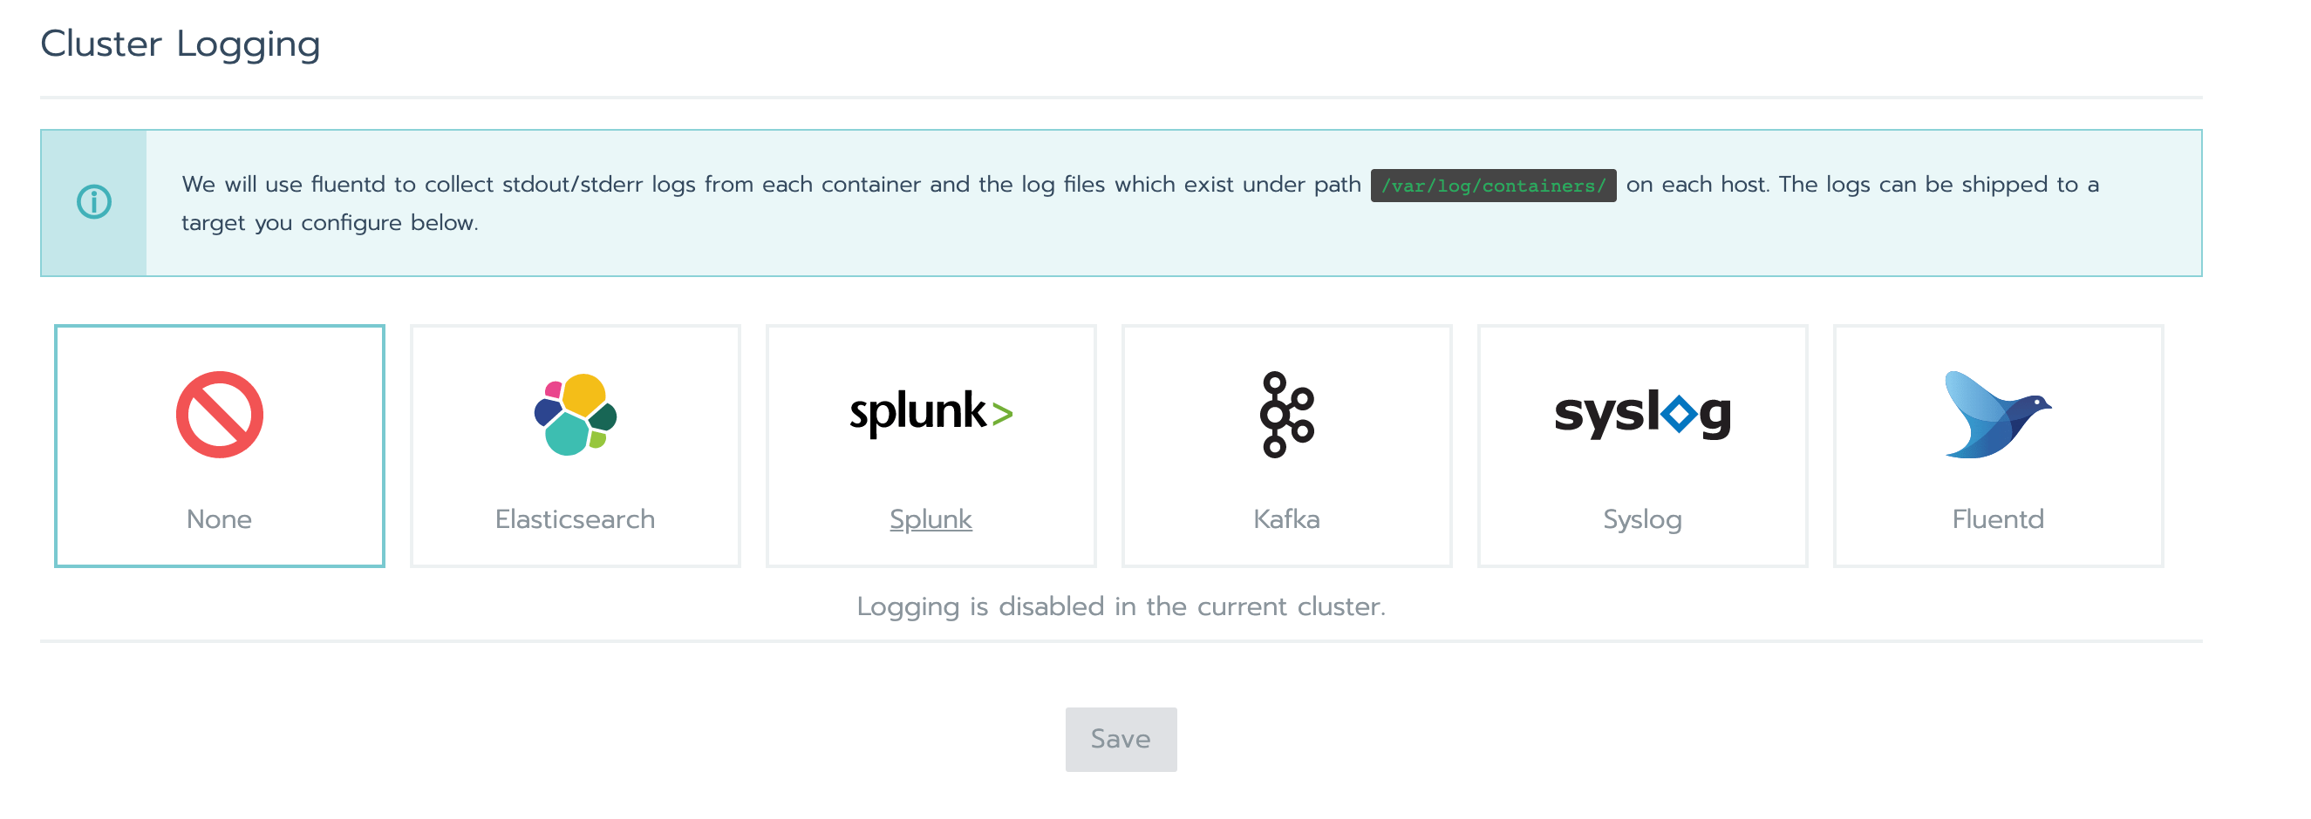Click the Cluster Logging heading
Screen dimensions: 2311x819
coord(181,44)
